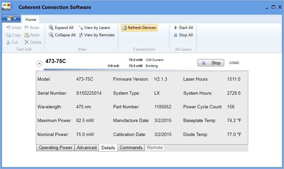284x169 pixels.
Task: Maximize the Coherent Connection window
Action: [273, 7]
